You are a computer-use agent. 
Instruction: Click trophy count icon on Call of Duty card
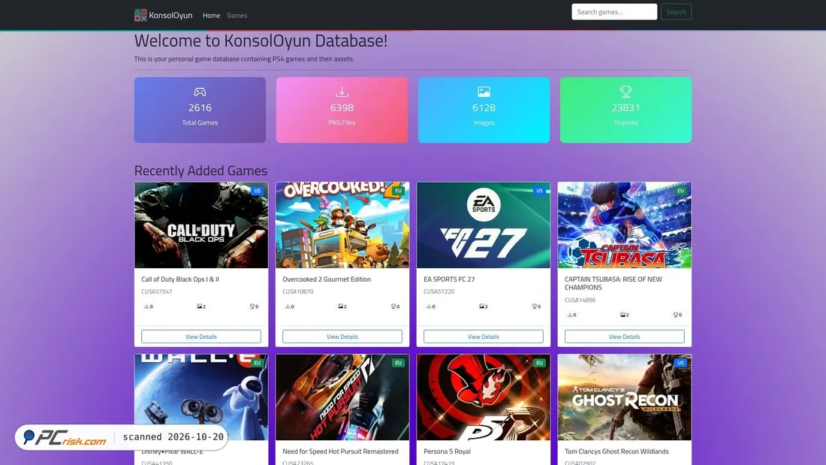(x=252, y=306)
